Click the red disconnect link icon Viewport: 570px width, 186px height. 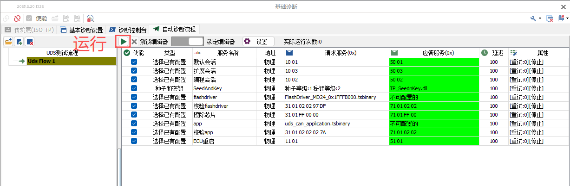[x=17, y=19]
